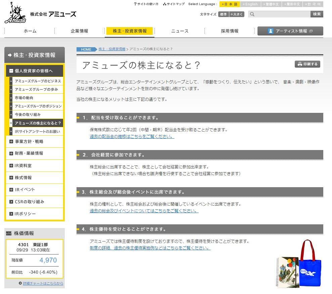Open サイトの使い方 help link

click(x=146, y=4)
